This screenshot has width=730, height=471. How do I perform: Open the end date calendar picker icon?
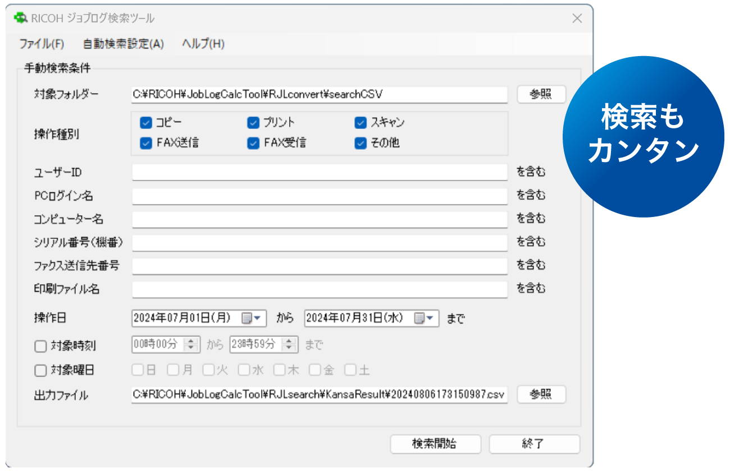tap(418, 318)
